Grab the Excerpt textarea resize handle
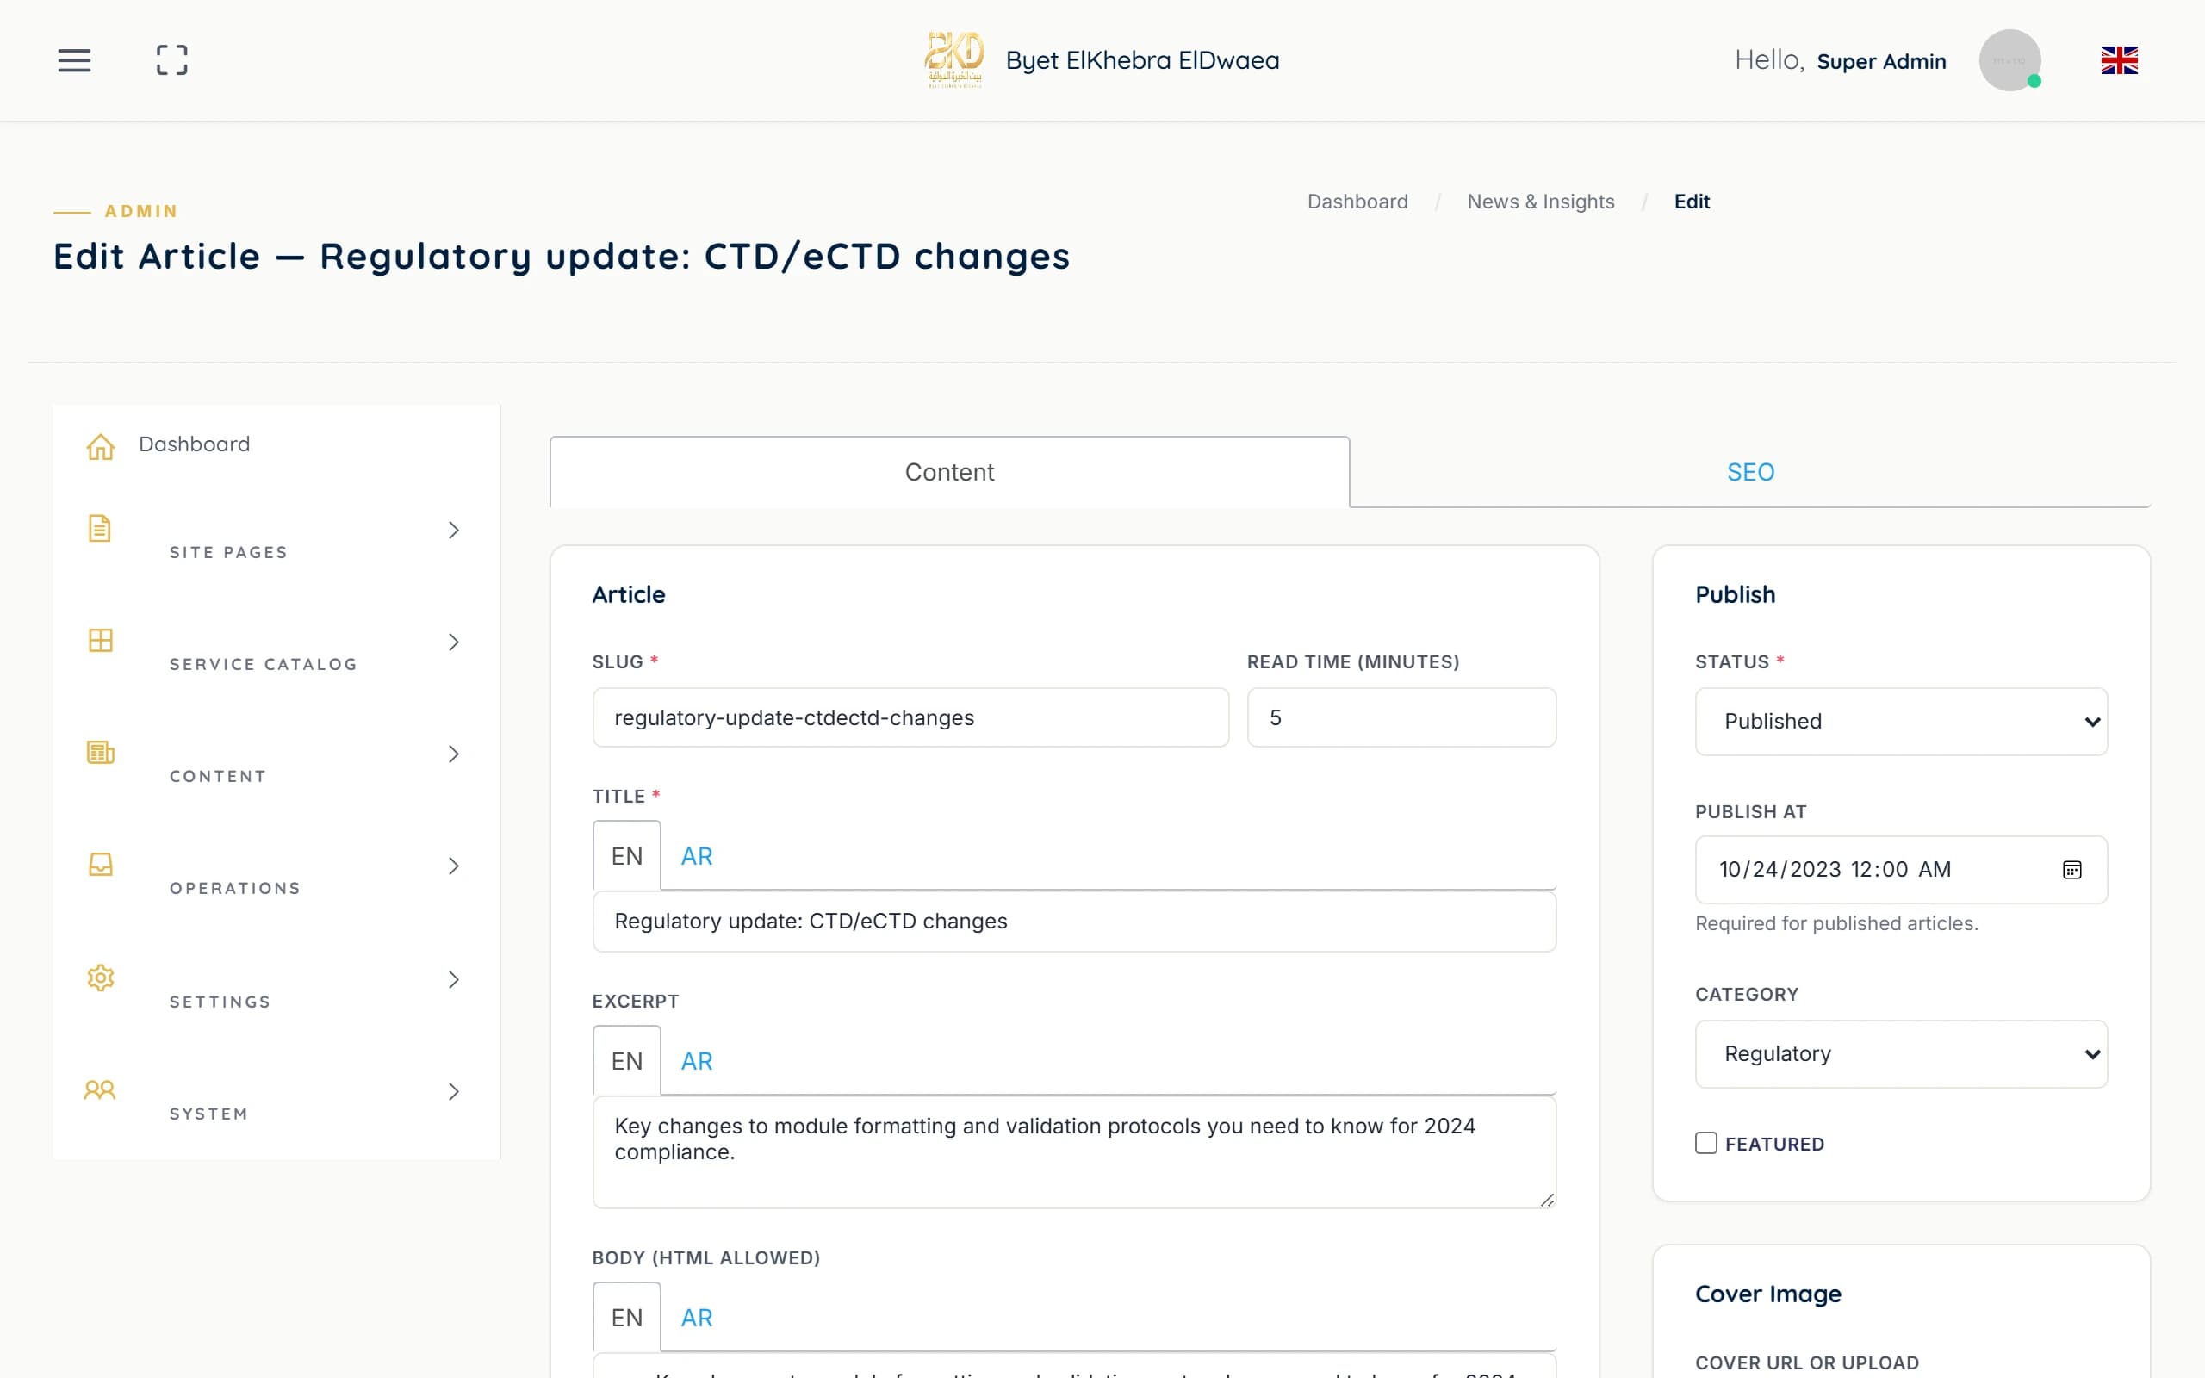This screenshot has width=2205, height=1378. (x=1547, y=1200)
